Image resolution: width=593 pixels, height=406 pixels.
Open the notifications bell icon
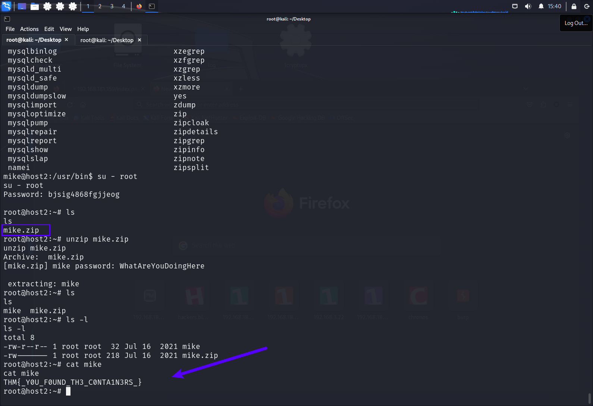point(541,6)
